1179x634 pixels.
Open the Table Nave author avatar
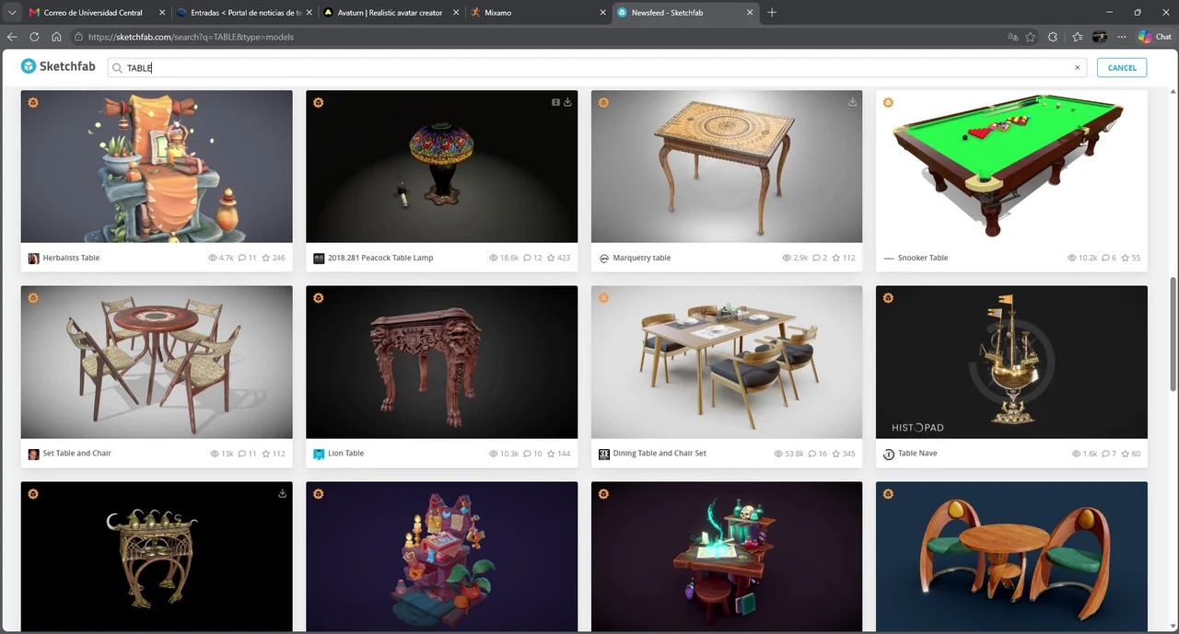click(x=889, y=454)
